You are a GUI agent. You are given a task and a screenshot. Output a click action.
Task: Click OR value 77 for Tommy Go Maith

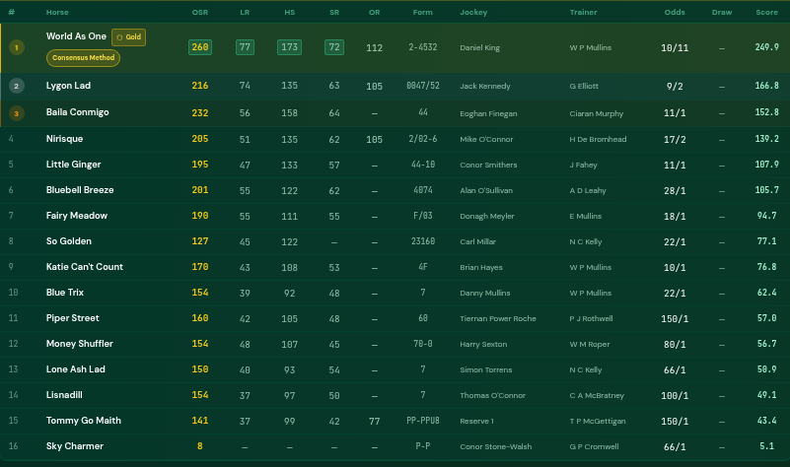tap(375, 422)
